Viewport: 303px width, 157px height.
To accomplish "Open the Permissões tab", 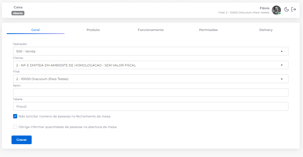I will (x=208, y=30).
